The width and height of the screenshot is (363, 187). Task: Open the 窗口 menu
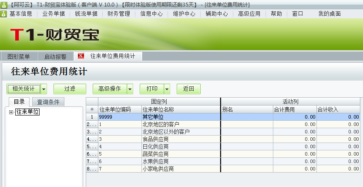point(298,14)
